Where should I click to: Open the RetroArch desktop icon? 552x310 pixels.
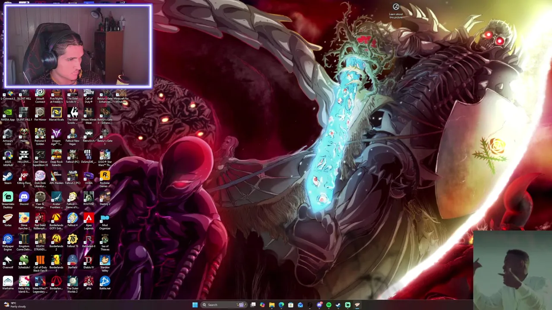point(88,136)
